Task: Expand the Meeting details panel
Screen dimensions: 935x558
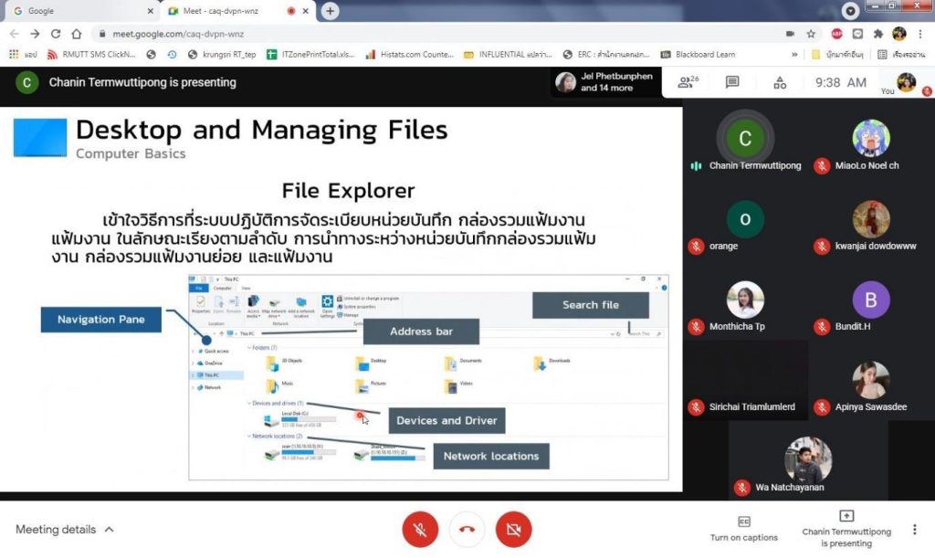Action: (65, 530)
